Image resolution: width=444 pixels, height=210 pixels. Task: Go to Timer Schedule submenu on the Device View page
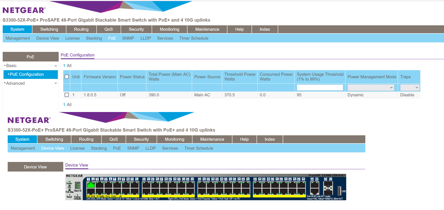199,148
